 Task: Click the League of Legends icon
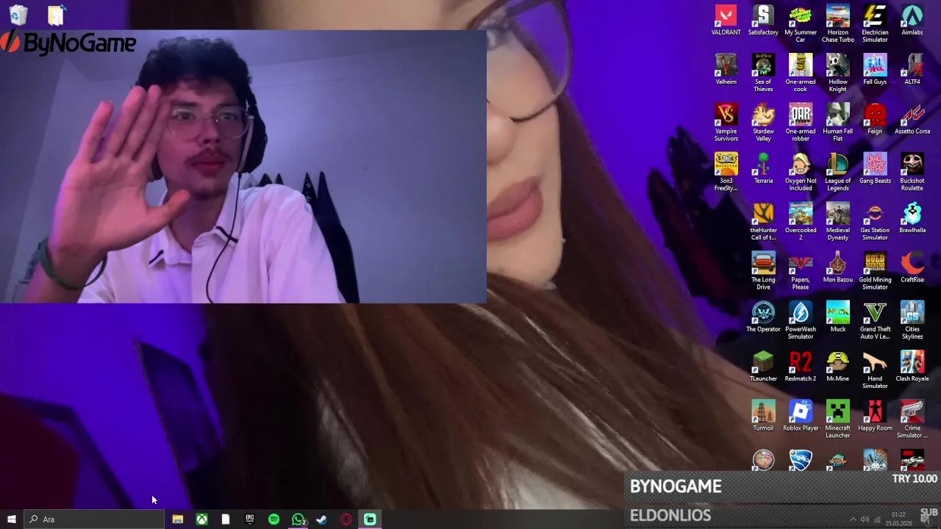coord(837,171)
